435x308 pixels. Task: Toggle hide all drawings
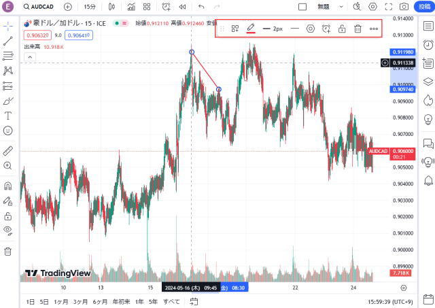click(7, 230)
